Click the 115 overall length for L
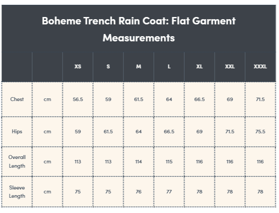Screen dimensions: 279x213 pyautogui.click(x=169, y=162)
